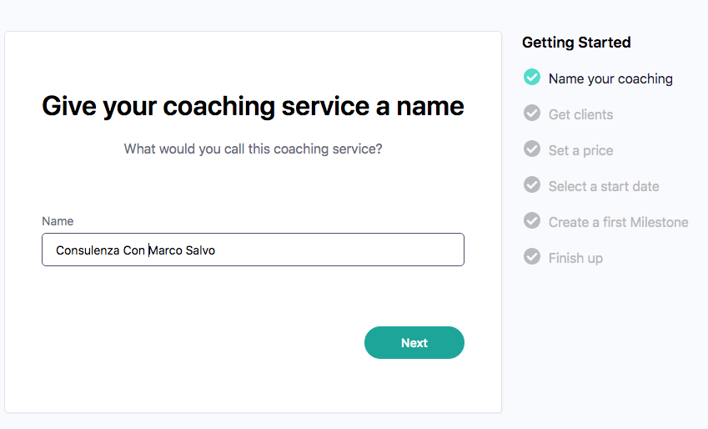Go to the Get clients step
The height and width of the screenshot is (429, 708).
click(580, 114)
